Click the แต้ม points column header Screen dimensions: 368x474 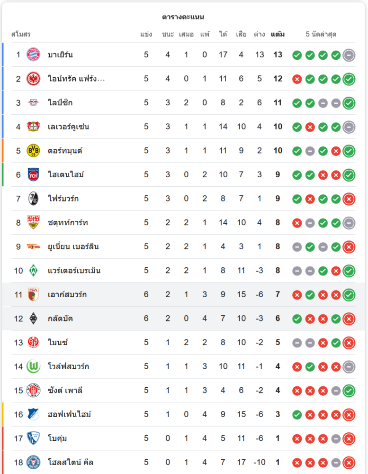[278, 34]
